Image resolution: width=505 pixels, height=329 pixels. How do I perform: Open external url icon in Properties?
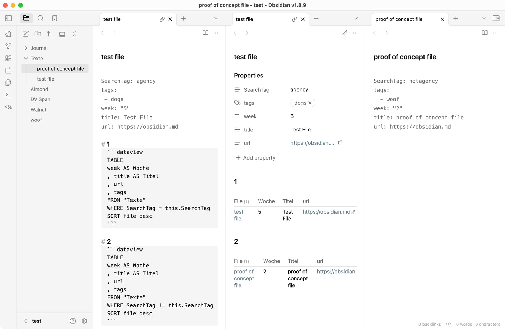pyautogui.click(x=340, y=142)
